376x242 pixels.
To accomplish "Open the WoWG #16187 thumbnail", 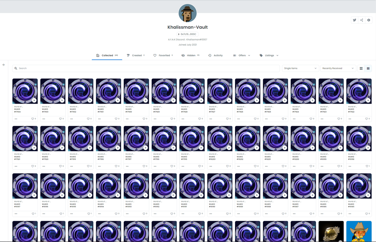I will click(x=303, y=186).
